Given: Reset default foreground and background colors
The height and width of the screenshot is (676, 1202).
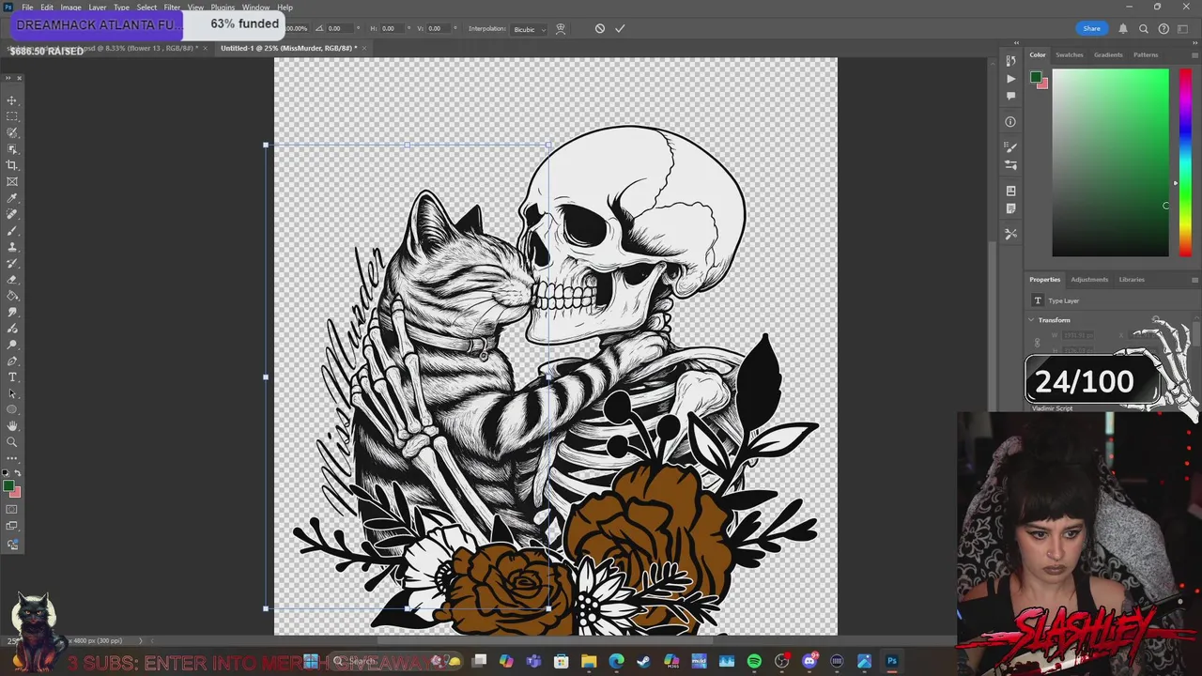Looking at the screenshot, I should (7, 473).
